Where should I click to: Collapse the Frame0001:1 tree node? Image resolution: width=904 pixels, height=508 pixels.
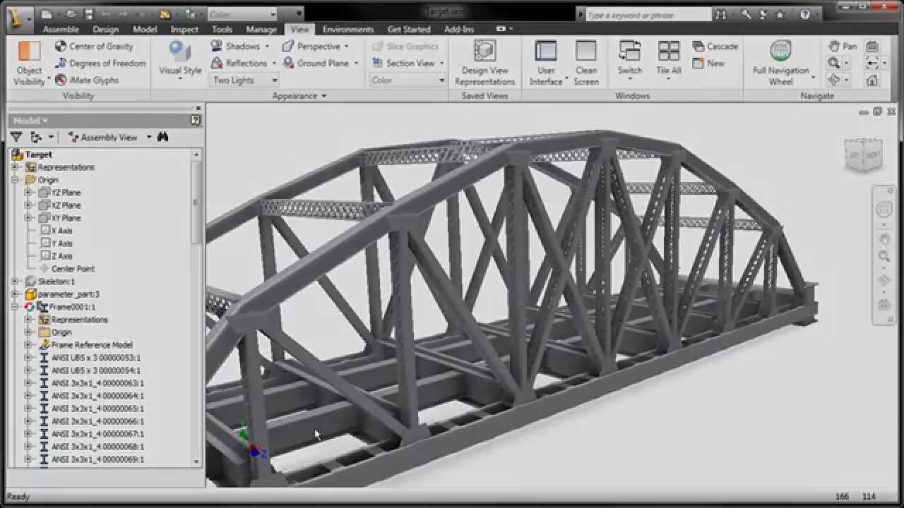pyautogui.click(x=15, y=307)
